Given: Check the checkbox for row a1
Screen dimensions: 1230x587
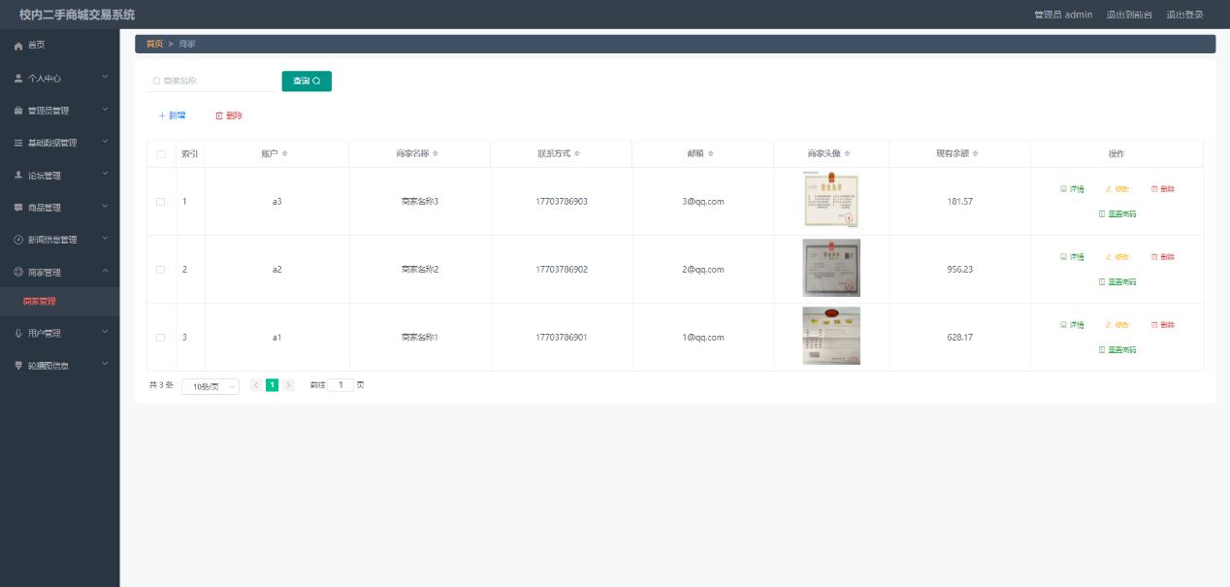Looking at the screenshot, I should tap(161, 338).
